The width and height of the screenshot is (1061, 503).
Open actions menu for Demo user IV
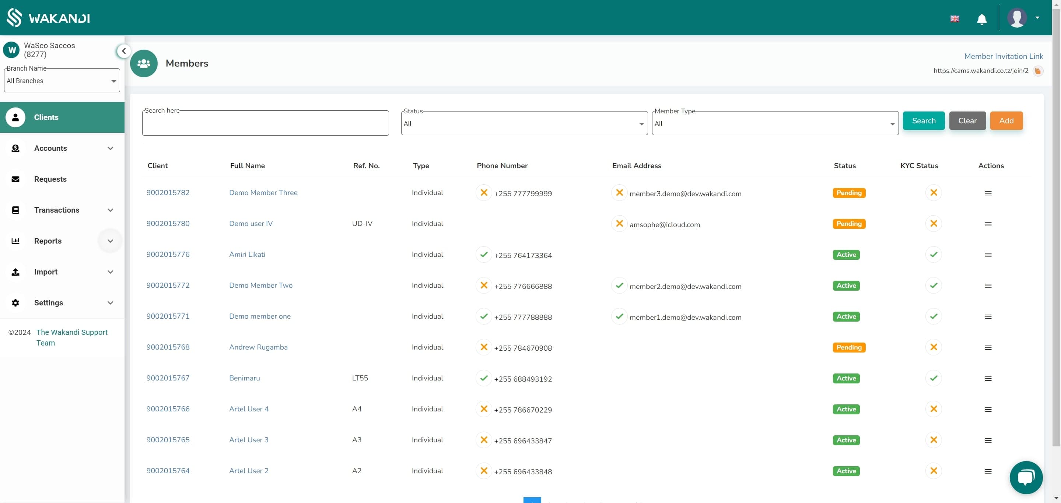pos(988,224)
